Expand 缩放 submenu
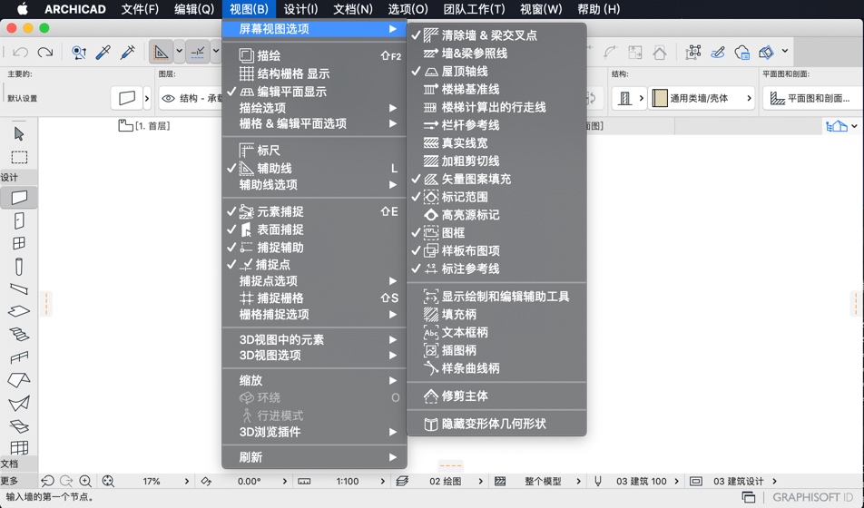 pyautogui.click(x=314, y=380)
